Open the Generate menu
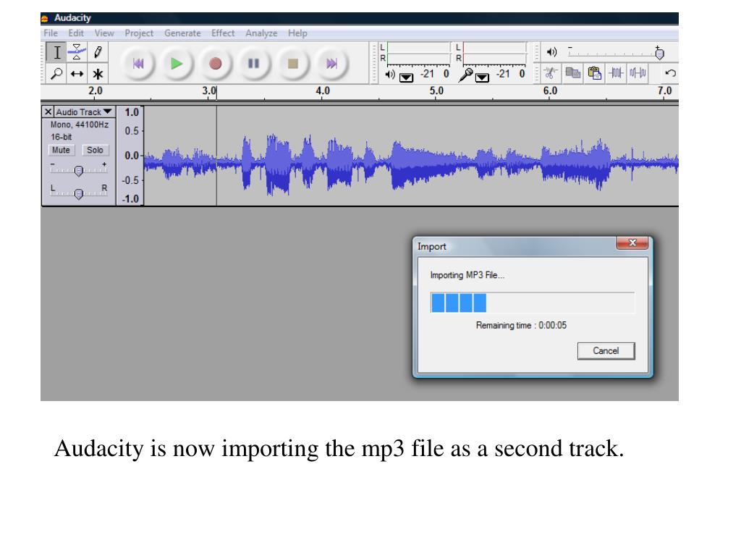This screenshot has height=556, width=741. 182,33
